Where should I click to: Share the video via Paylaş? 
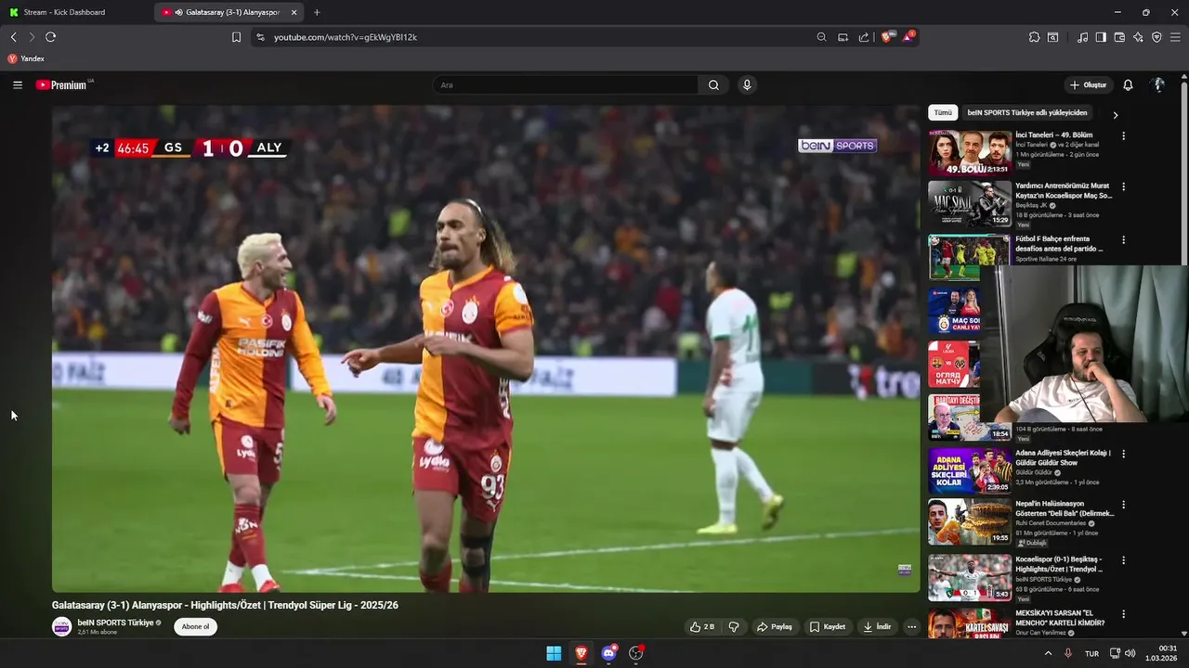click(x=775, y=627)
